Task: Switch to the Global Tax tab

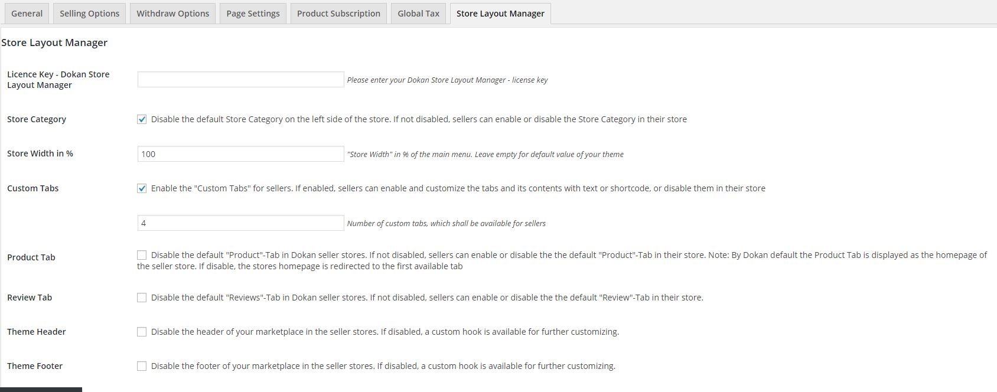Action: (418, 13)
